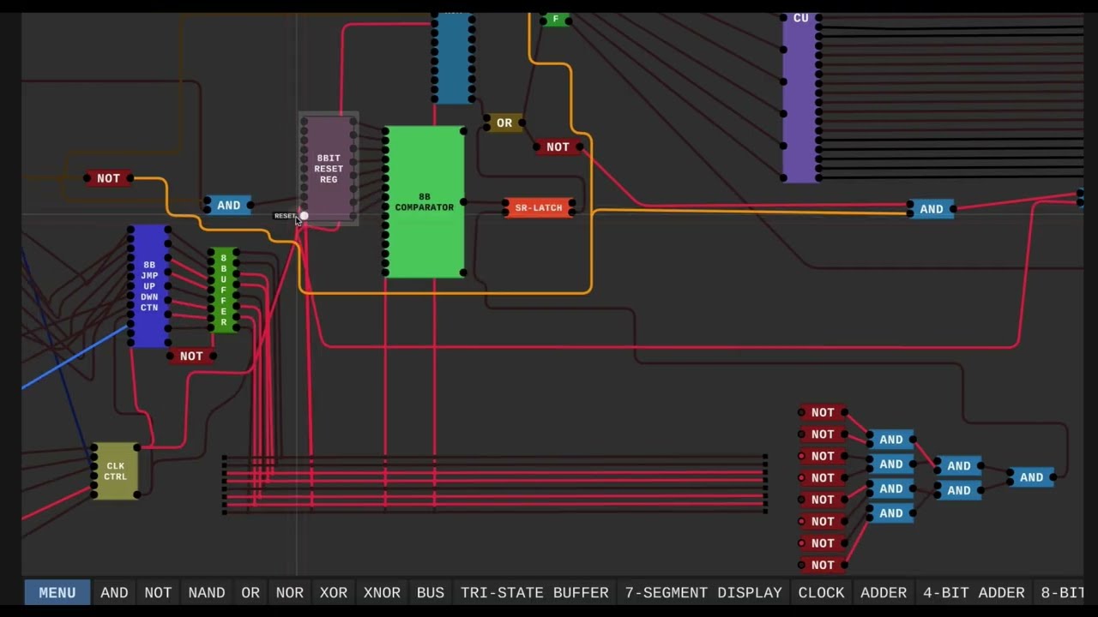Pick 4-BIT ADDER from the toolbar

[974, 592]
